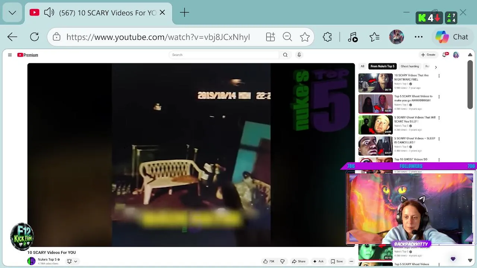Screen dimensions: 477x268
Task: Select the YouTube URL in the address bar
Action: coord(158,37)
